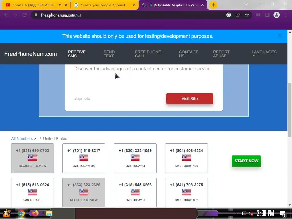Dismiss the blue testing notice banner
The width and height of the screenshot is (292, 219).
(x=280, y=35)
